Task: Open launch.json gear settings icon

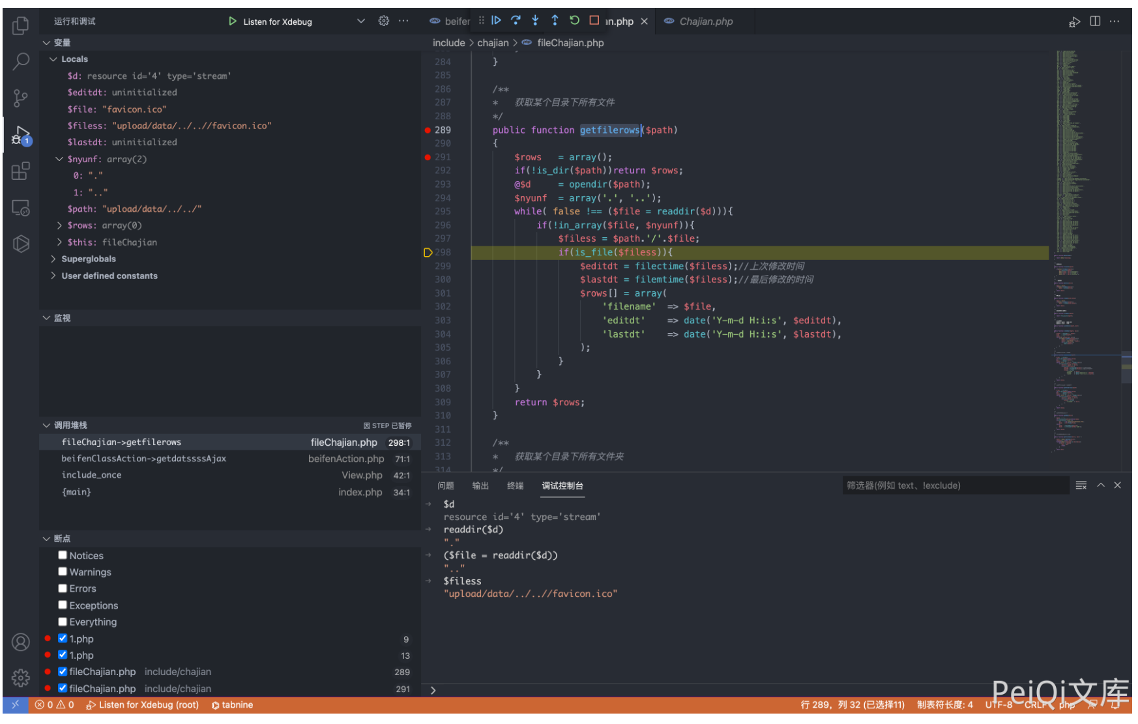Action: pos(384,21)
